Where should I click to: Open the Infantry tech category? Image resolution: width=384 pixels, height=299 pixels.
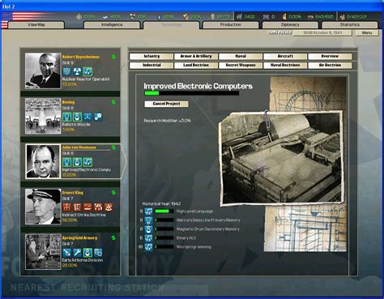tap(151, 56)
